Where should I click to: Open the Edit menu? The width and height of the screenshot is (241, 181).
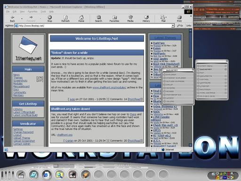click(15, 12)
